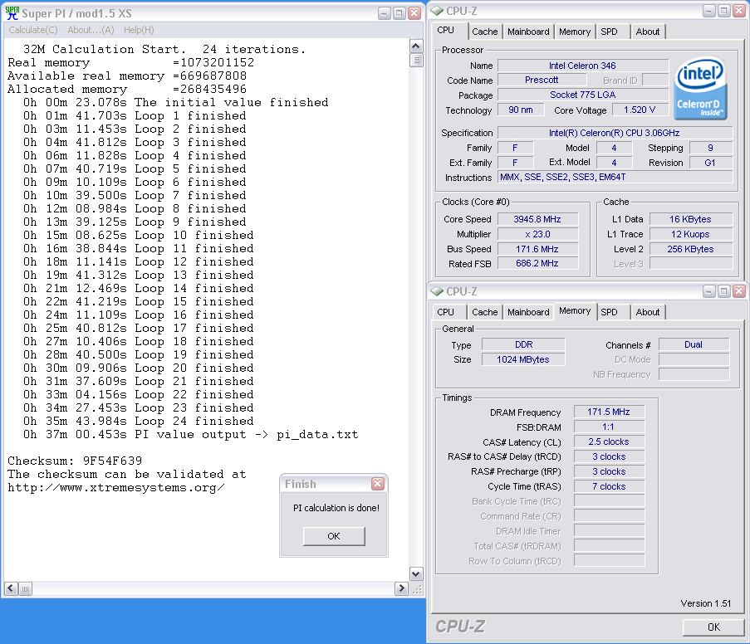Viewport: 750px width, 644px height.
Task: Click the Channels # field 'Dual'
Action: (x=694, y=344)
